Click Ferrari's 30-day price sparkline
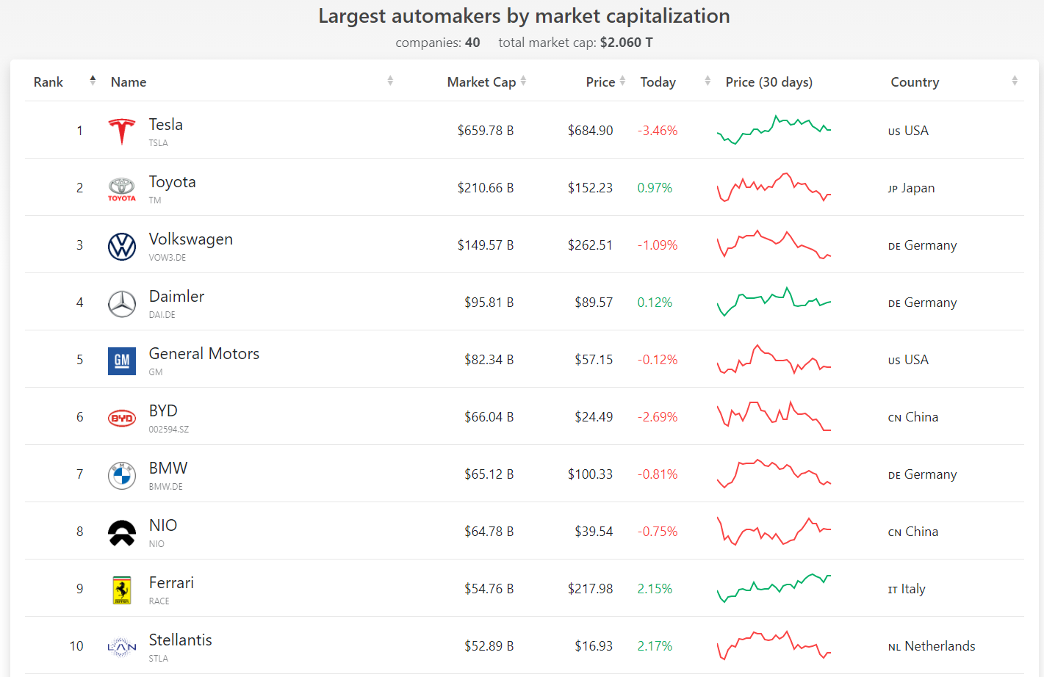This screenshot has height=677, width=1044. [774, 588]
